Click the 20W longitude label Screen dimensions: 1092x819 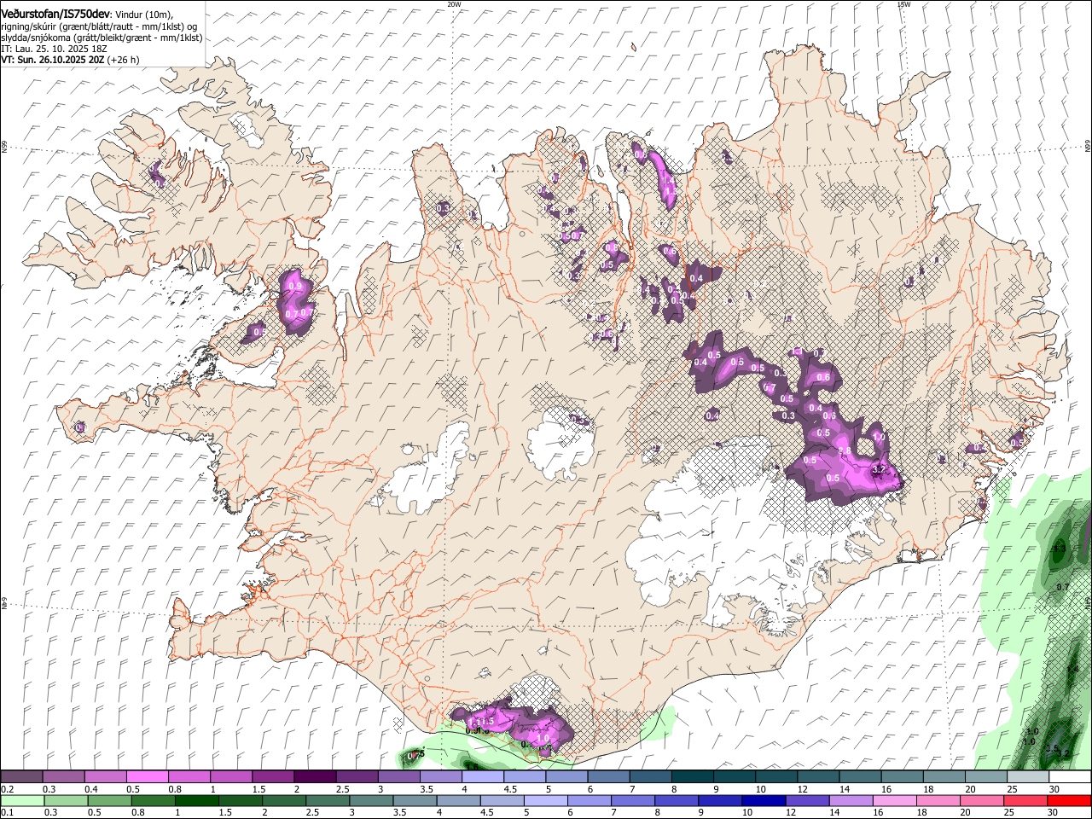(x=454, y=4)
